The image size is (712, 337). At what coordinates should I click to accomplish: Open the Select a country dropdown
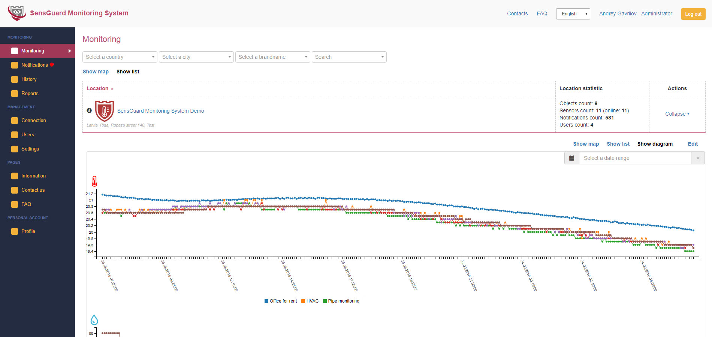coord(120,57)
